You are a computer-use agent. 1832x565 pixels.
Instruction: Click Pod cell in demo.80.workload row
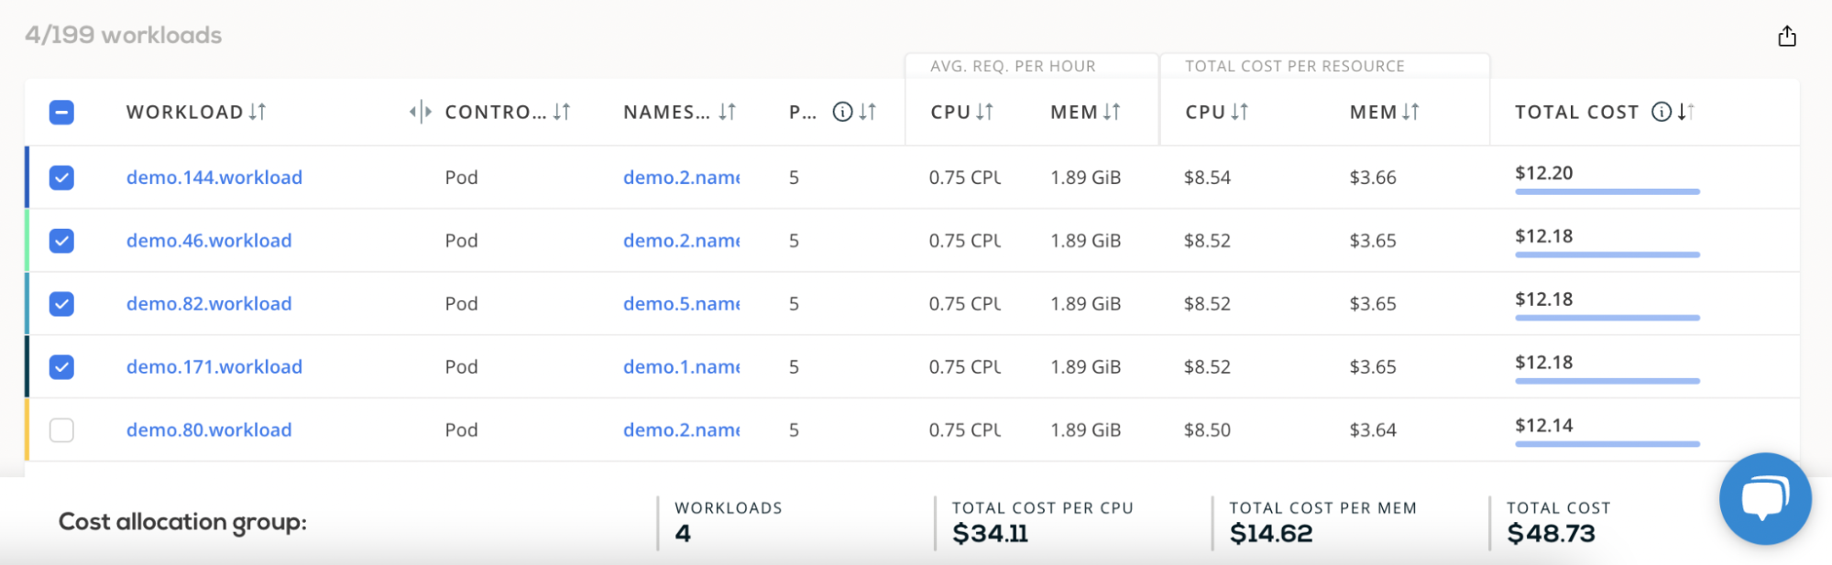coord(462,430)
